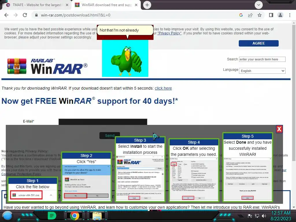Click the scrollbar down arrow
This screenshot has height=222, width=296.
coord(294,207)
